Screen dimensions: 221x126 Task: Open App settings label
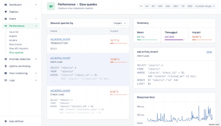pyautogui.click(x=16, y=121)
